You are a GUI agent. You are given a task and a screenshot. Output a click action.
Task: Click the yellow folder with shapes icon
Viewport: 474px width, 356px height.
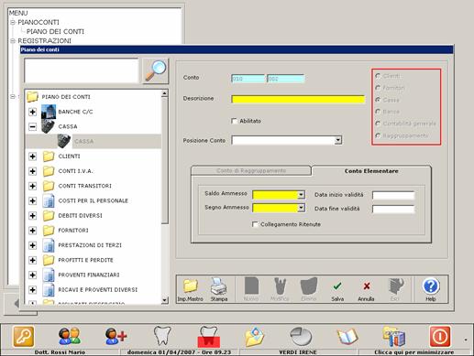click(255, 337)
